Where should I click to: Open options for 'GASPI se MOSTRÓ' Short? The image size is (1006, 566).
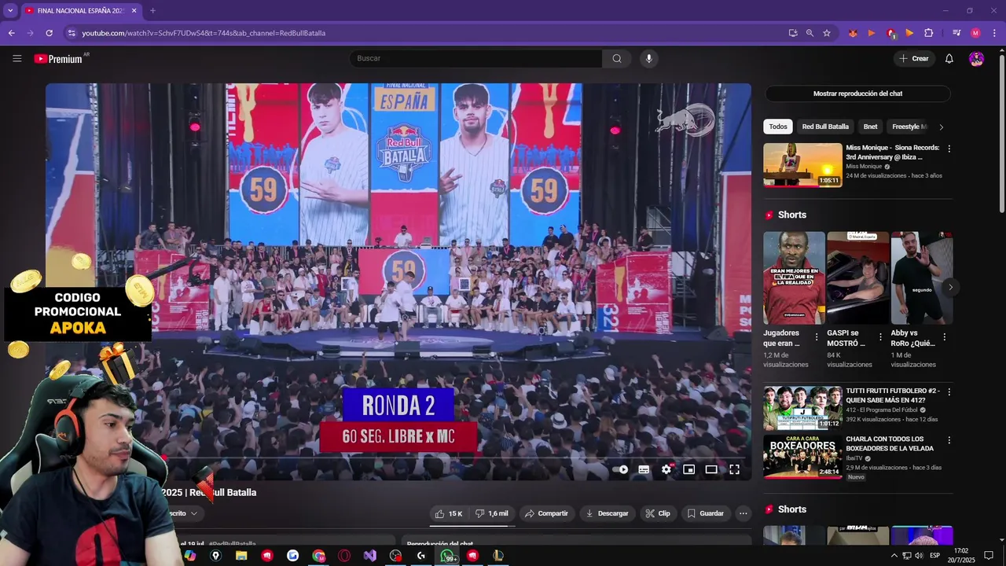click(x=880, y=337)
